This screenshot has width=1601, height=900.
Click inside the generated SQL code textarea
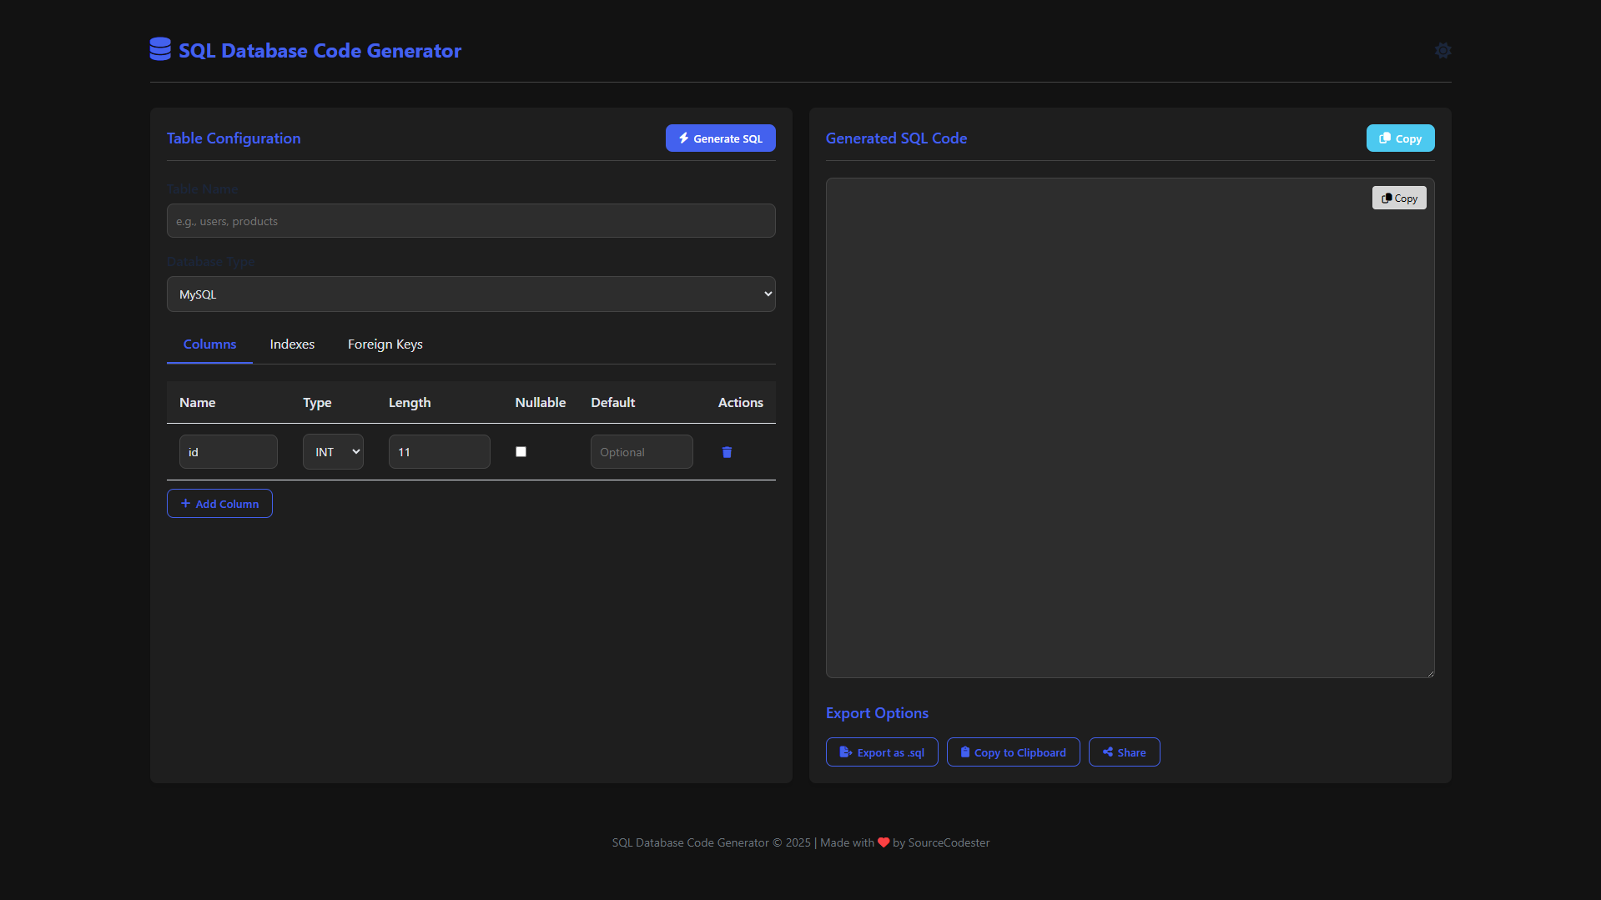(1130, 428)
